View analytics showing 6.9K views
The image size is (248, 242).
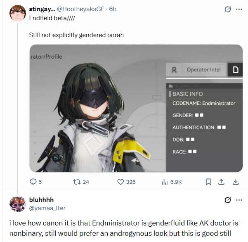point(165,182)
